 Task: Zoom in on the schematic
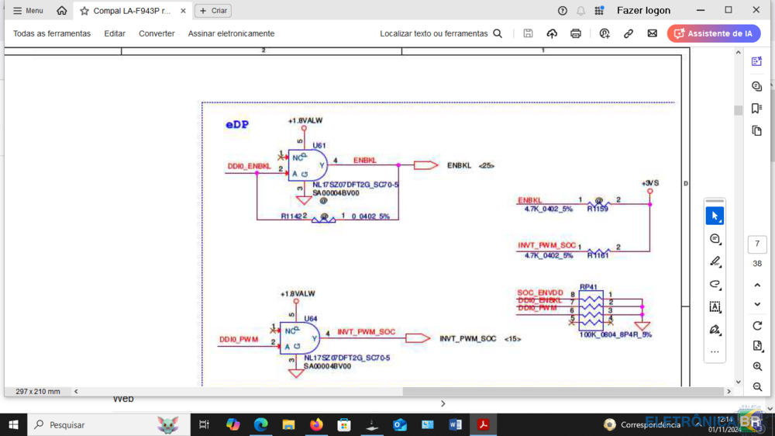[757, 366]
